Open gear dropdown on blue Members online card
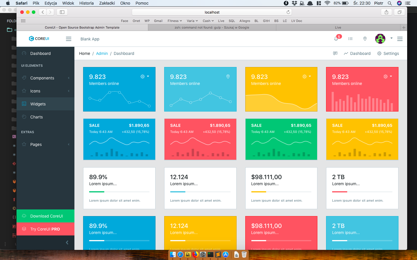417x260 pixels. 145,77
